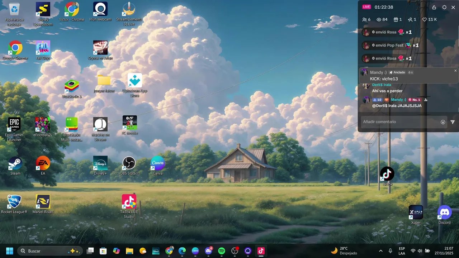Show total views count 84

tap(382, 20)
